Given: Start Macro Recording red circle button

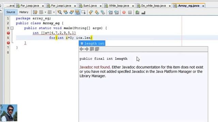Looking at the screenshot, I should coord(124,13).
